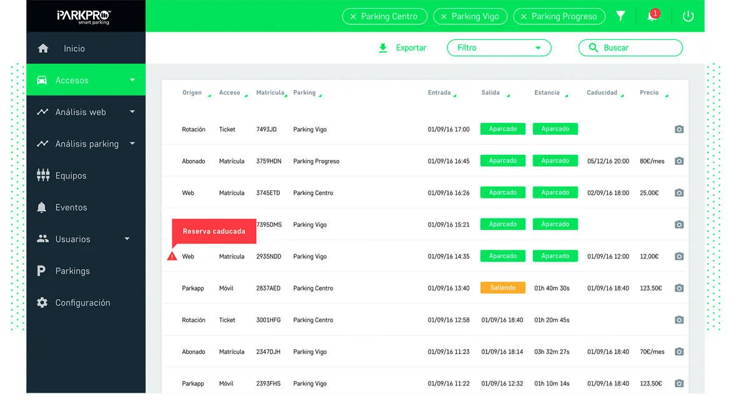731x401 pixels.
Task: Remove the Parking Vigo filter chip
Action: (x=444, y=17)
